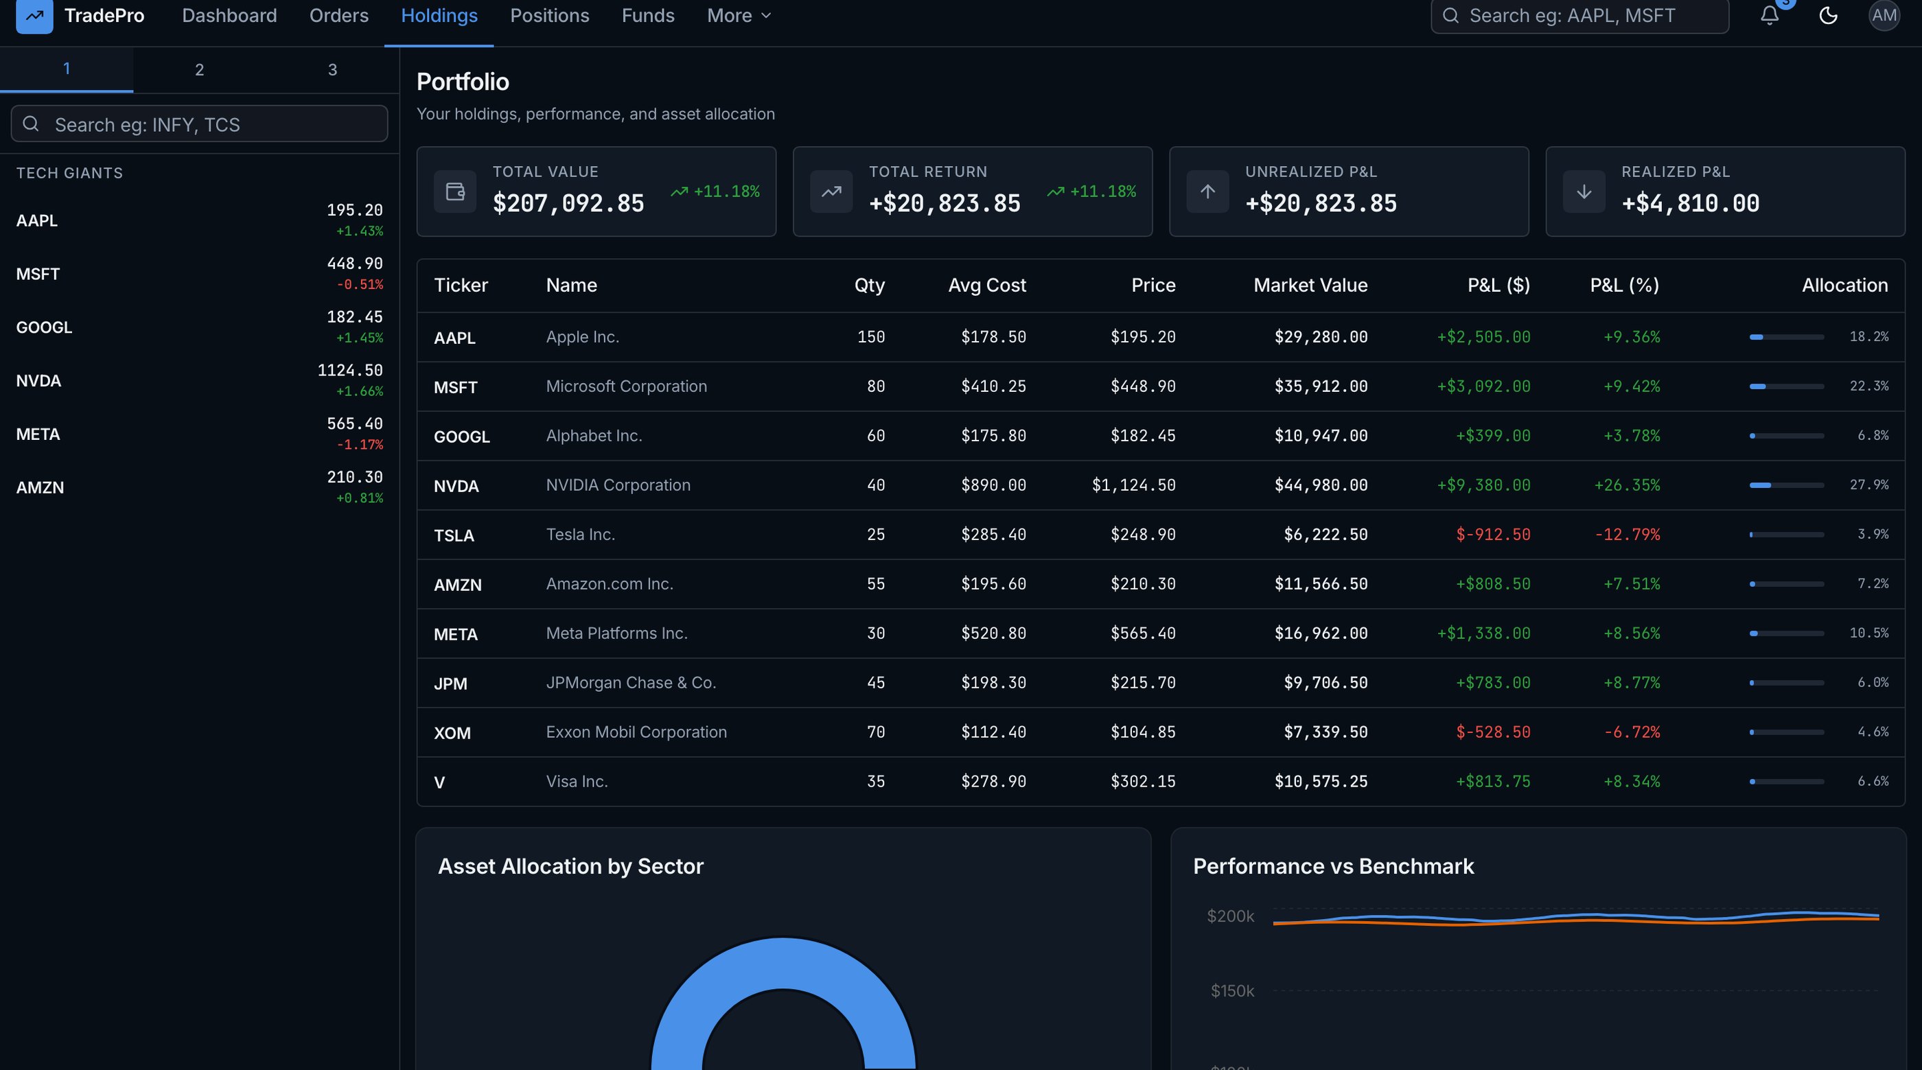The width and height of the screenshot is (1922, 1070).
Task: Click Meta Platforms Inc. name cell
Action: 616,633
